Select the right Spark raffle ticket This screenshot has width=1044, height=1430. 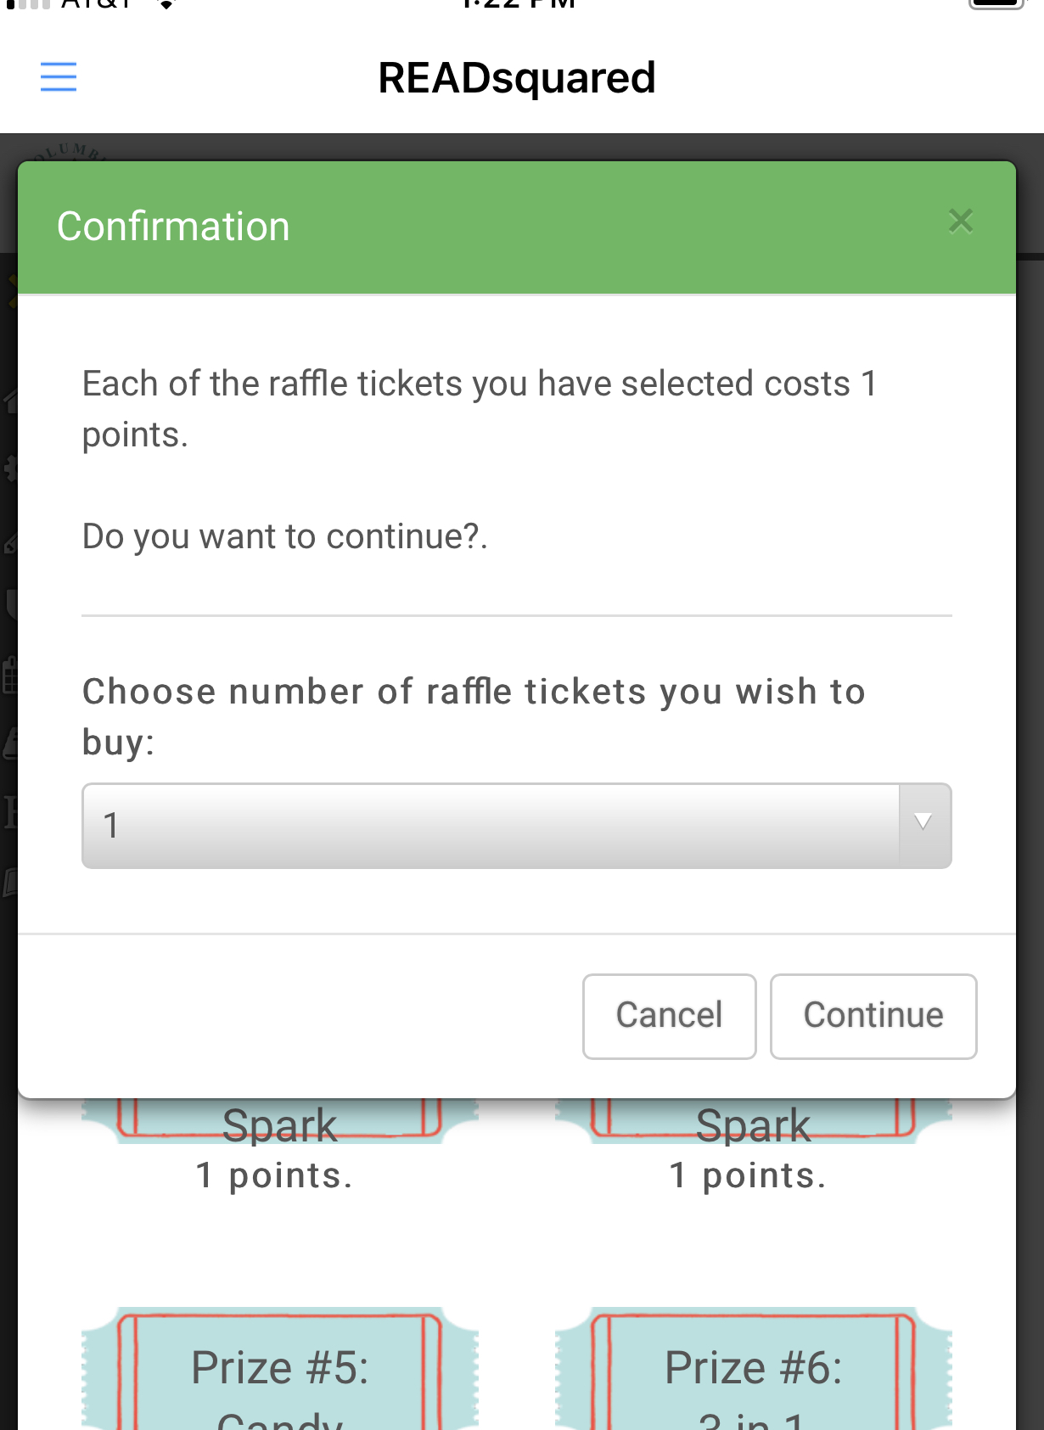click(753, 1122)
